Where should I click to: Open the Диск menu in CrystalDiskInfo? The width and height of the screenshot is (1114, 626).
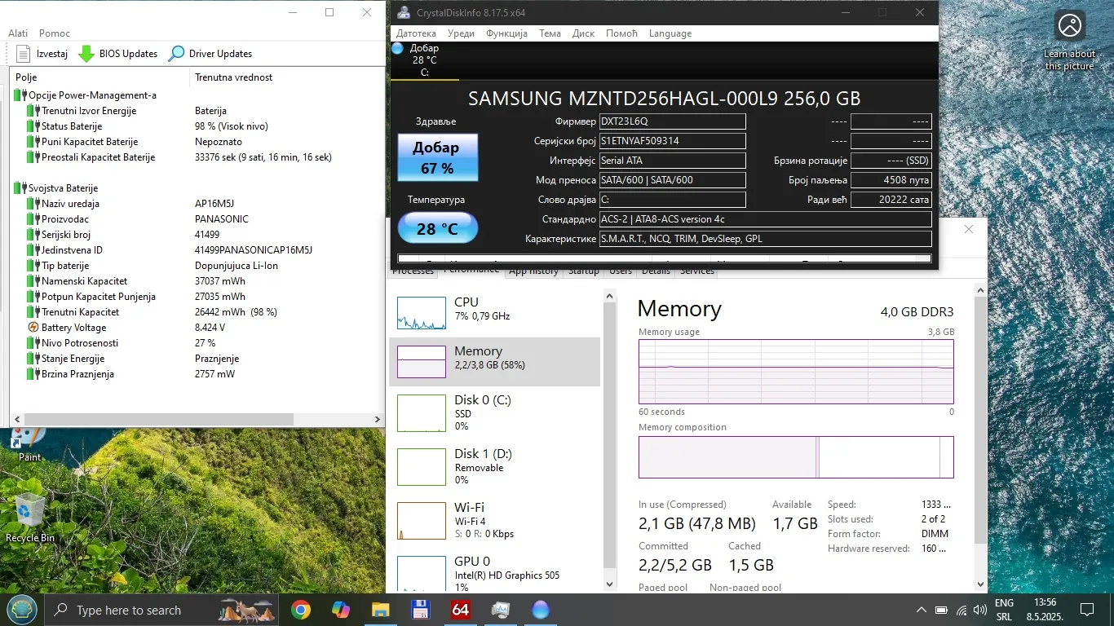pyautogui.click(x=583, y=33)
